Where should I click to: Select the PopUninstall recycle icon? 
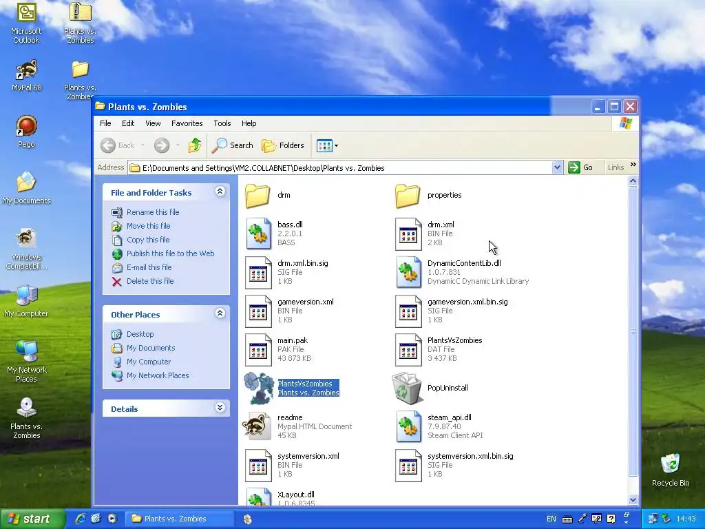(407, 388)
